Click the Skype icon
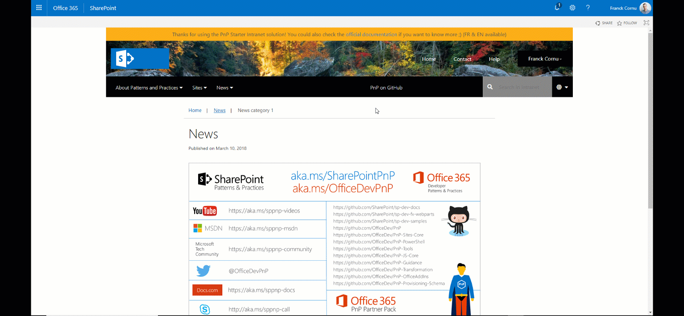684x316 pixels. [205, 309]
